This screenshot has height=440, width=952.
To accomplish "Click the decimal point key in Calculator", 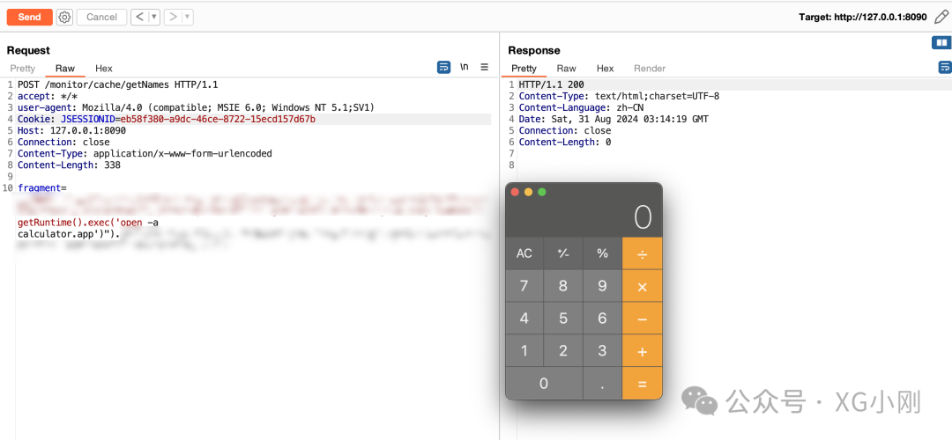I will click(x=602, y=384).
